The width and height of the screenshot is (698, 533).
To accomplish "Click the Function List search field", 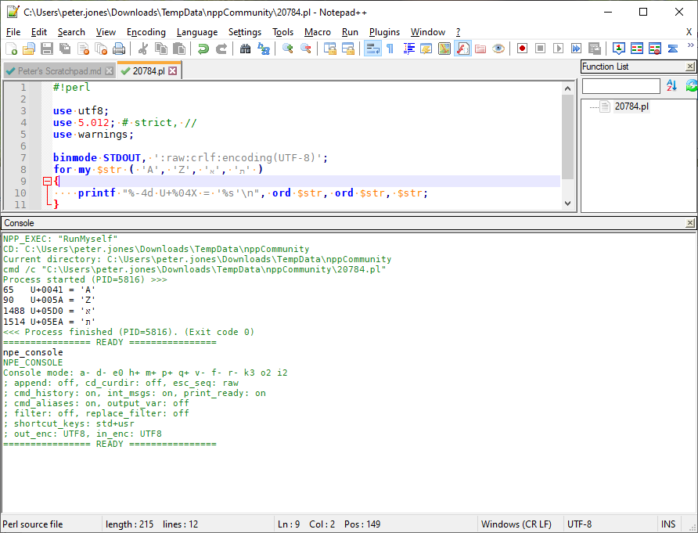I will pyautogui.click(x=621, y=86).
